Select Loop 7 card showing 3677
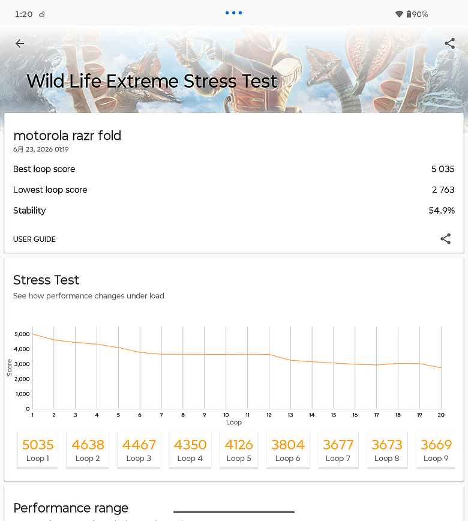 [338, 450]
